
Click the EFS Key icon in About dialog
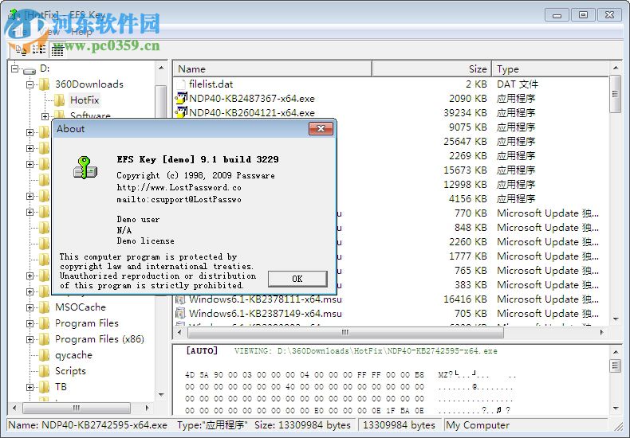85,168
